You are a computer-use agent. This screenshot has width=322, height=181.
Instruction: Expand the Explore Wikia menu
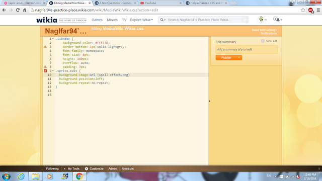pyautogui.click(x=141, y=20)
